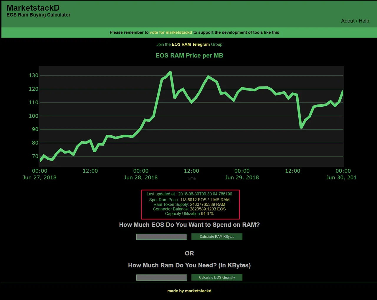
Task: Click the Connector Balance value 2823589.1203 EOS
Action: 208,209
